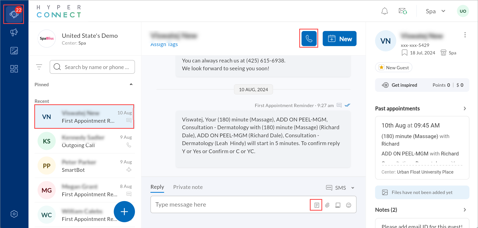Open the campaigns megaphone icon in sidebar
Image resolution: width=478 pixels, height=228 pixels.
tap(14, 32)
